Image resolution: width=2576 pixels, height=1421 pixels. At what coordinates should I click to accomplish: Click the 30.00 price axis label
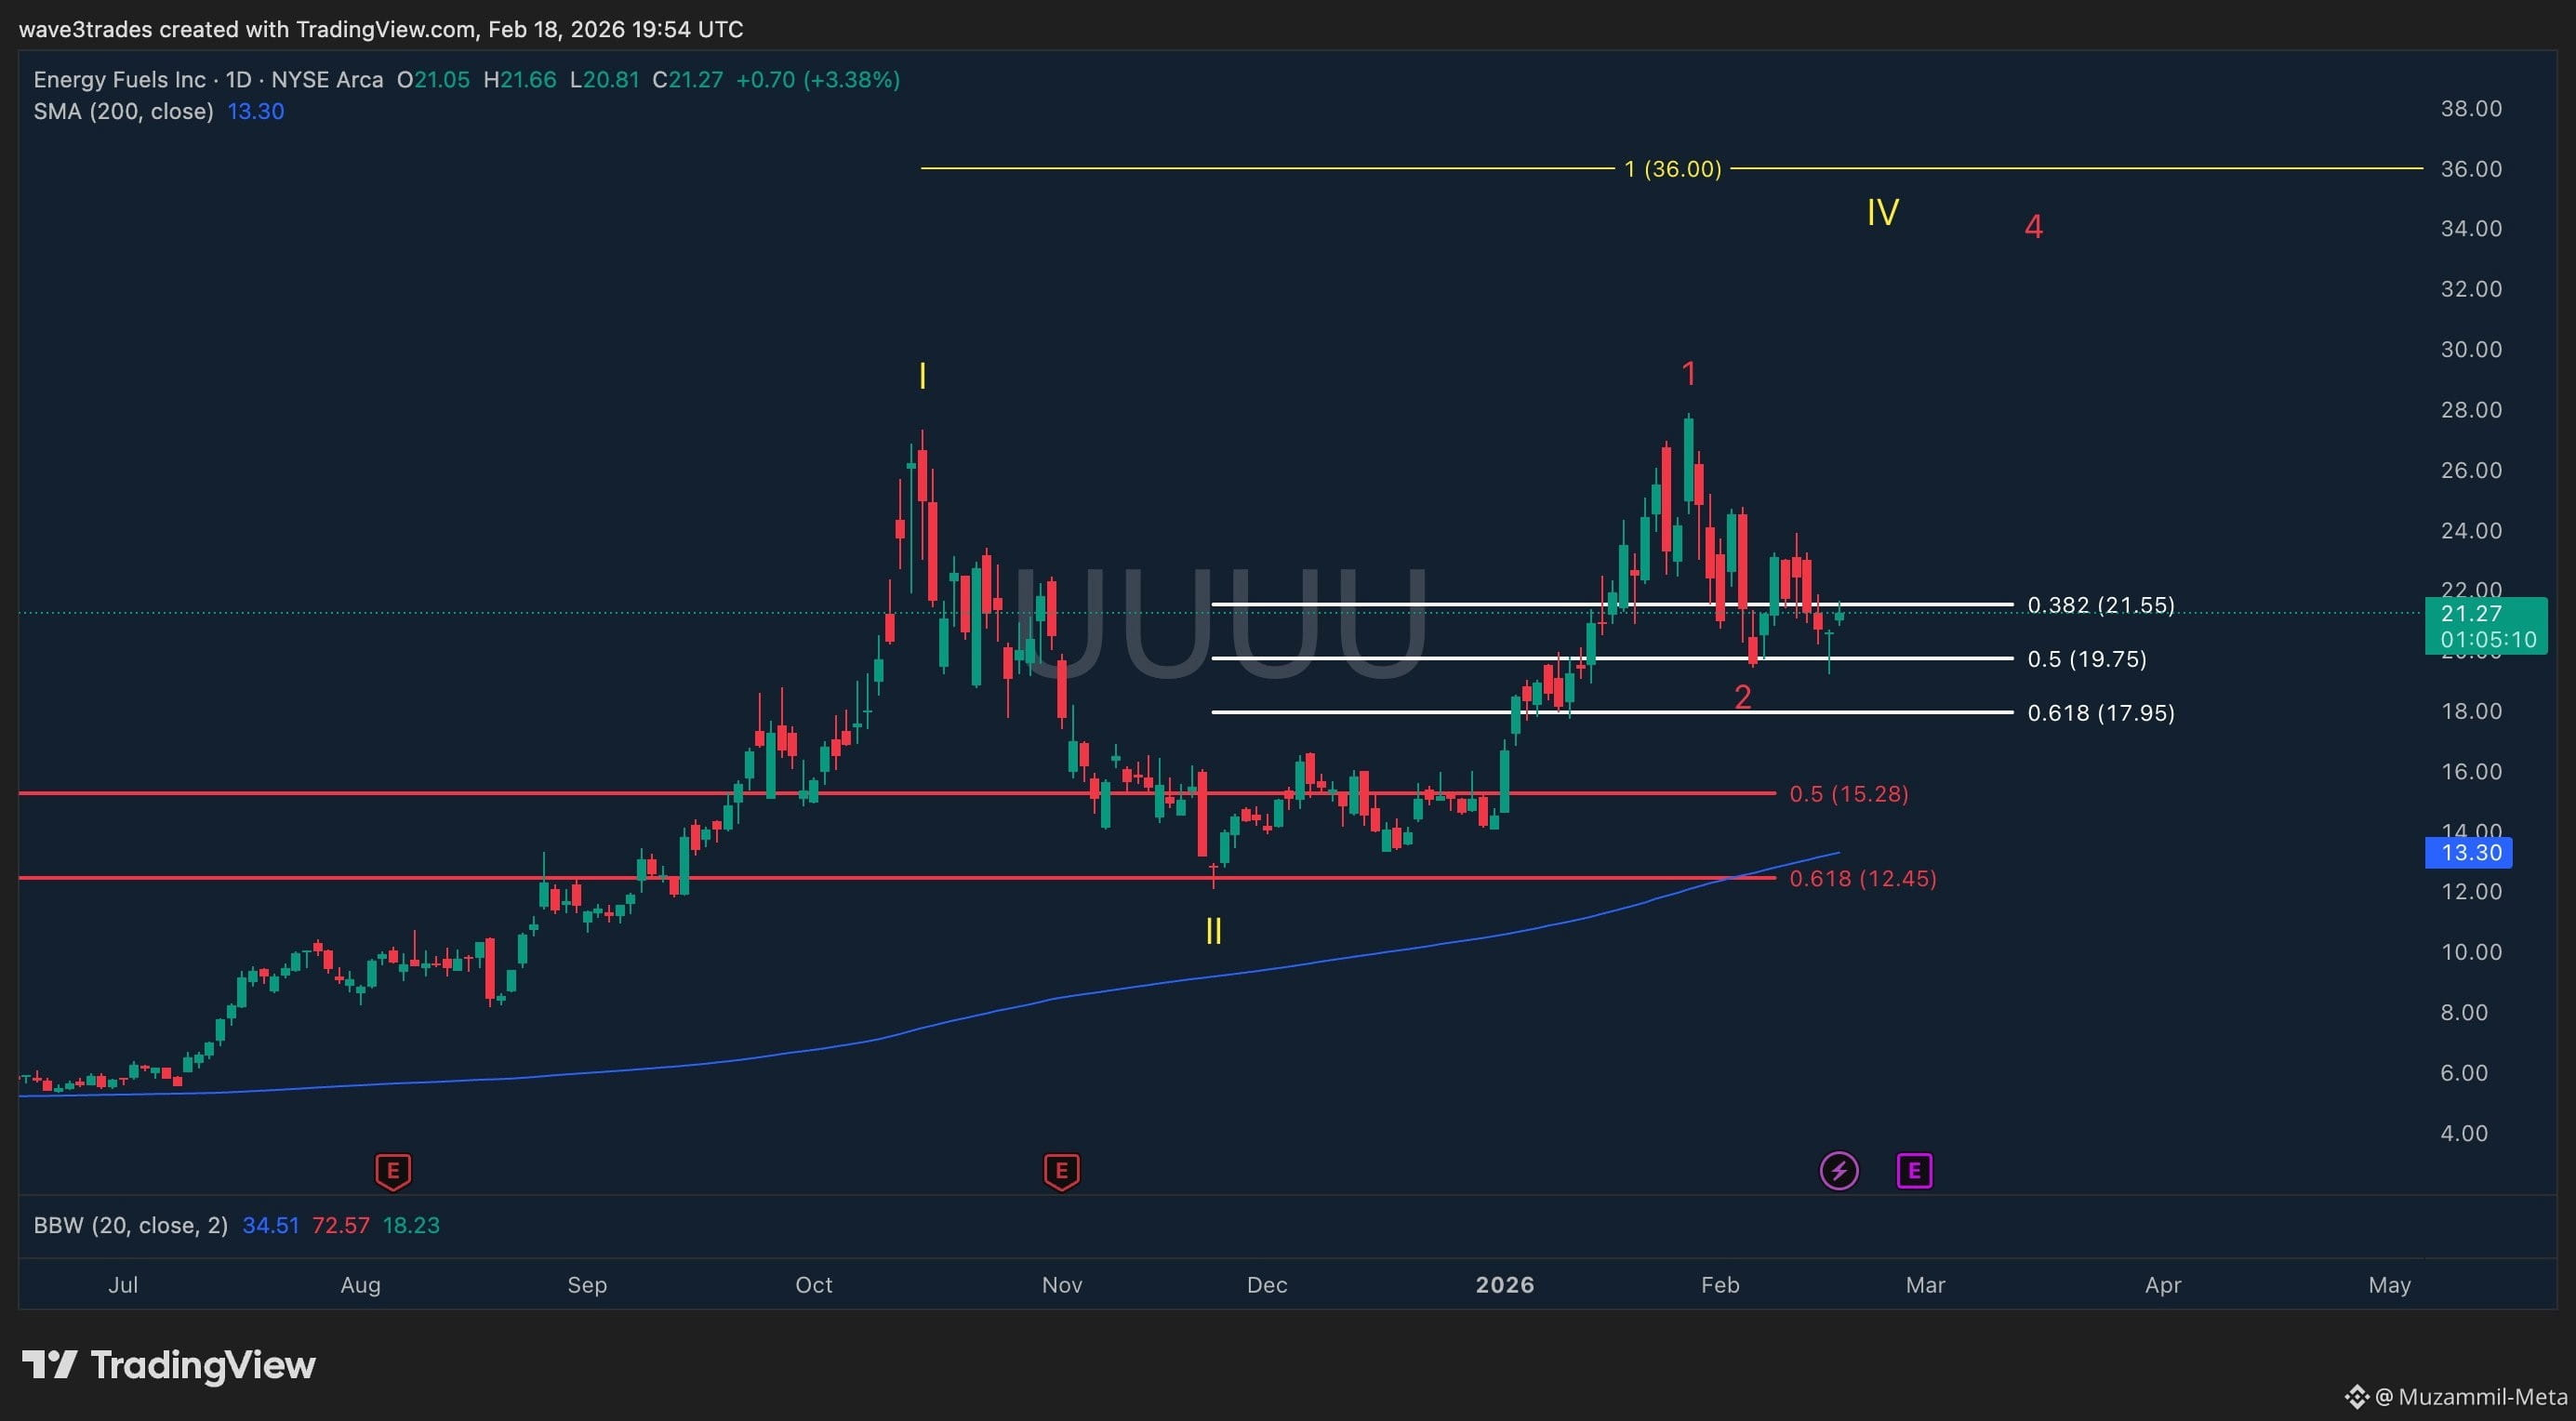[2471, 349]
